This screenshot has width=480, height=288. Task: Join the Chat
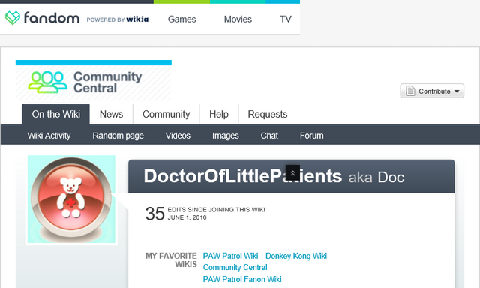269,136
